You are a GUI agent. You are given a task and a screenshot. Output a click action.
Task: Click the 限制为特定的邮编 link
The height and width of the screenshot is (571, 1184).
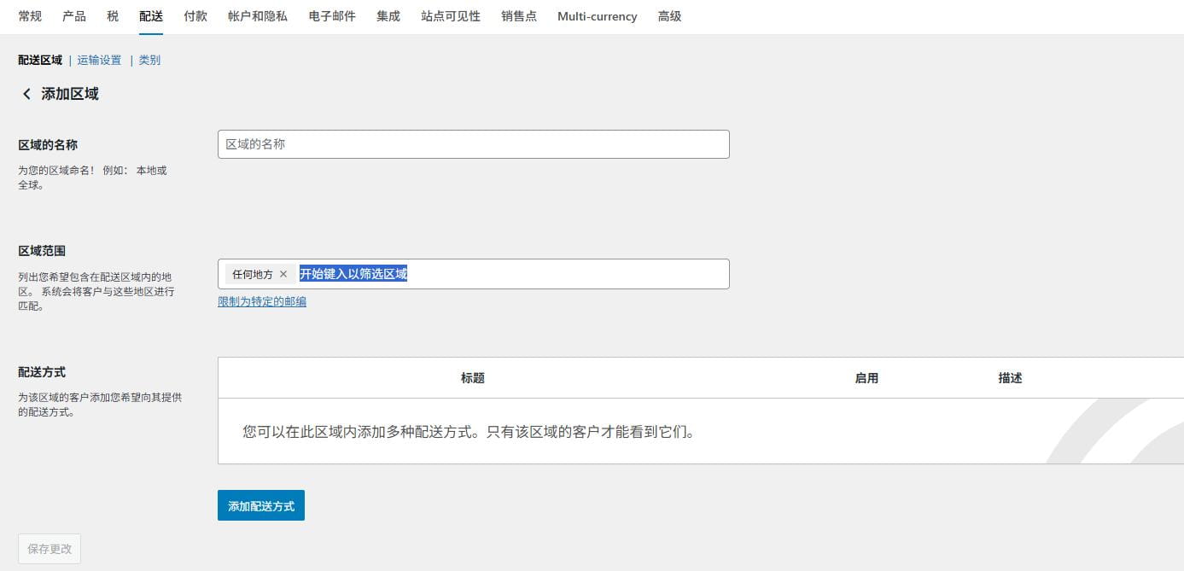point(262,301)
